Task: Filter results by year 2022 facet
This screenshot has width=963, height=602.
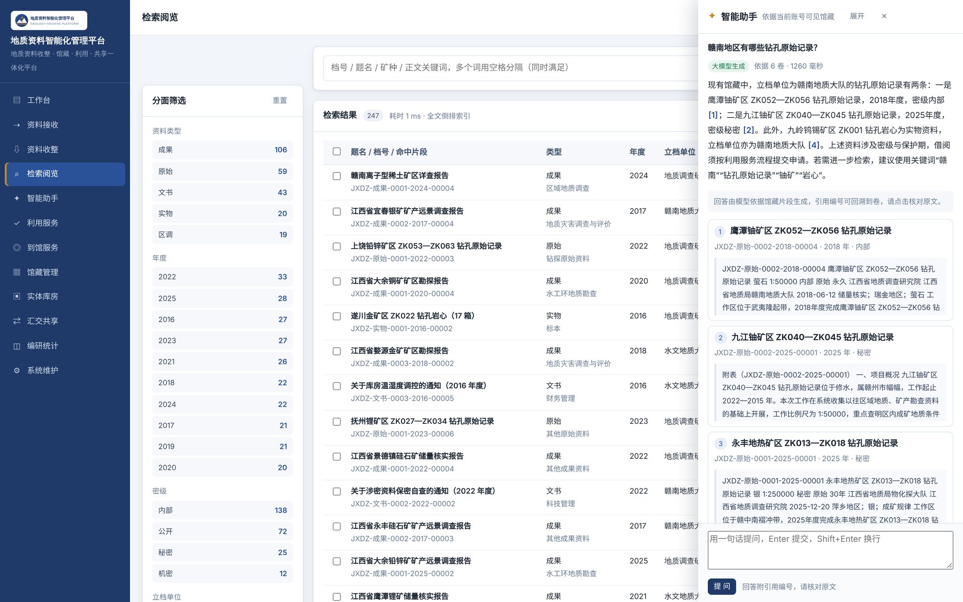Action: coord(222,277)
